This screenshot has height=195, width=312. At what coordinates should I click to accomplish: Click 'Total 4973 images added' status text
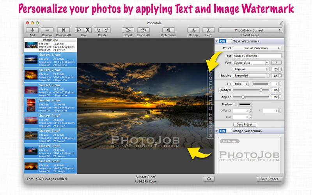[x=46, y=179]
